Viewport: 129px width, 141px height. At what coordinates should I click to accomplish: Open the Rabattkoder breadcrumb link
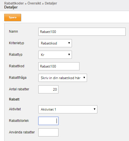pyautogui.click(x=14, y=3)
